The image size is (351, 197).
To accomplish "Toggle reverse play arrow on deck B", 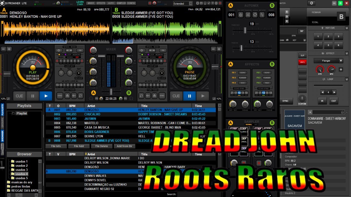I will click(x=148, y=96).
